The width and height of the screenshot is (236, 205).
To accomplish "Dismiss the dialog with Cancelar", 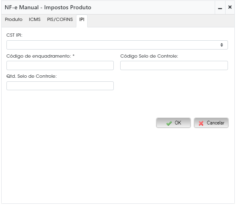I will click(x=211, y=123).
